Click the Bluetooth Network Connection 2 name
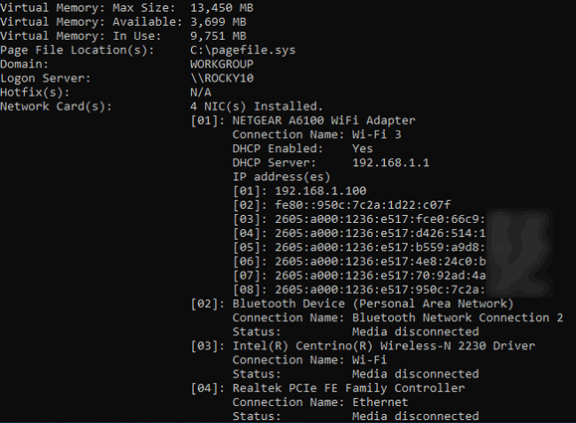The height and width of the screenshot is (423, 576). click(x=458, y=317)
